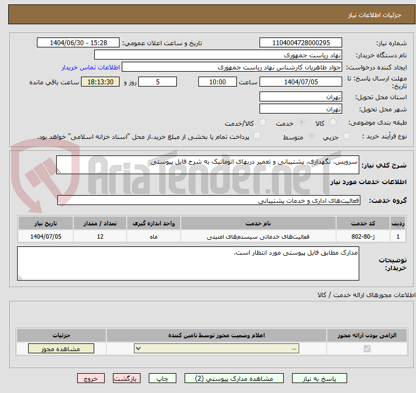Click the توضیحات خریدار text box
Viewport: 416px width, 393px height.
tap(188, 263)
